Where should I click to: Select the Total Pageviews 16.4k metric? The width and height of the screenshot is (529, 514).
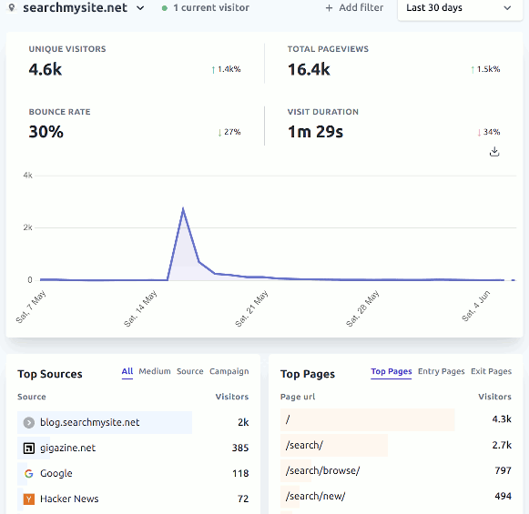[x=394, y=62]
